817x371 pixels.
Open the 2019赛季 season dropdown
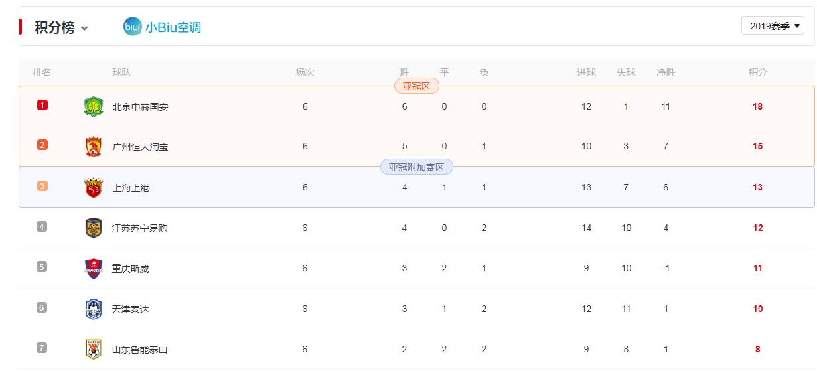(x=773, y=26)
